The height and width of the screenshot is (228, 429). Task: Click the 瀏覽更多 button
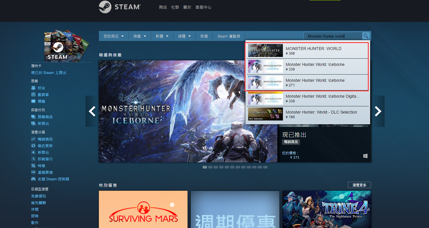359,185
